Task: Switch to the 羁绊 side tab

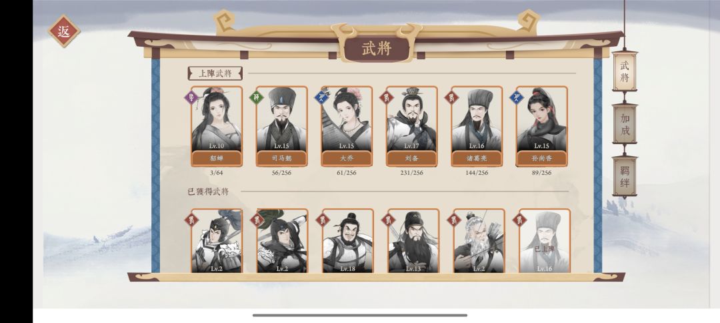Action: pos(625,176)
